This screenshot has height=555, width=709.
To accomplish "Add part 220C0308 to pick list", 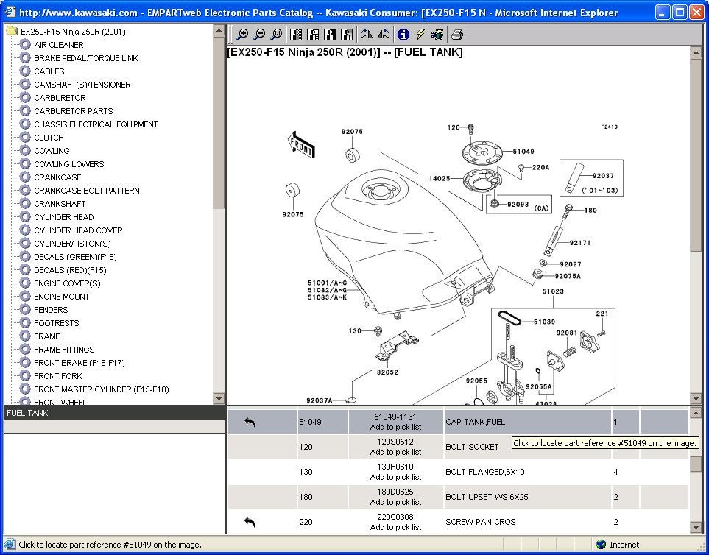I will pos(395,527).
